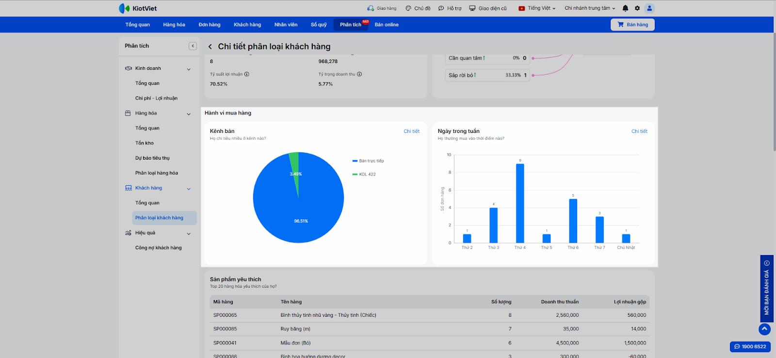Open settings via the gear icon
776x358 pixels.
click(x=637, y=8)
